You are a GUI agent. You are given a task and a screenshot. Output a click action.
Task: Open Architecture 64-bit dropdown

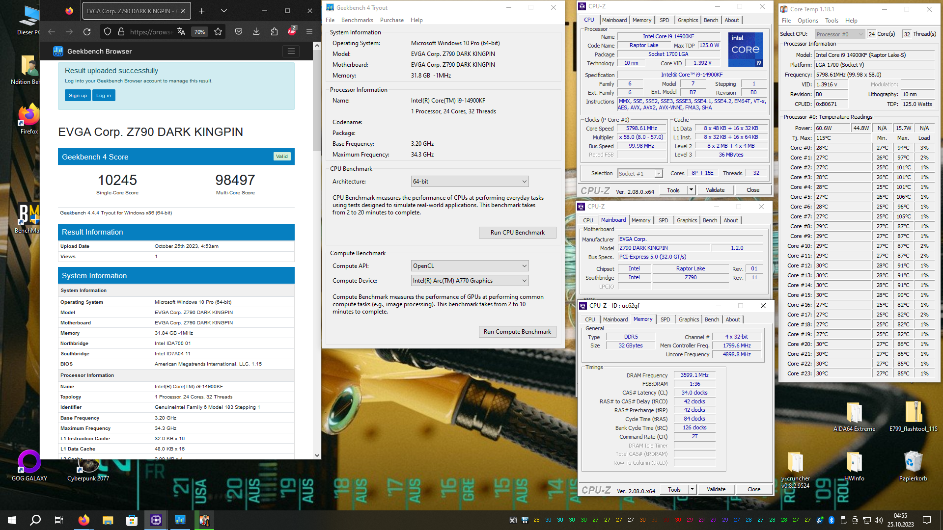470,182
